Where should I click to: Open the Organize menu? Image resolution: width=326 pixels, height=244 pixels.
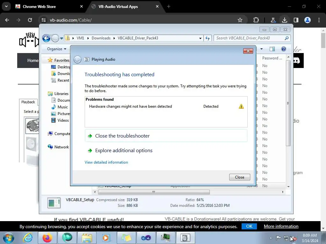(x=57, y=49)
